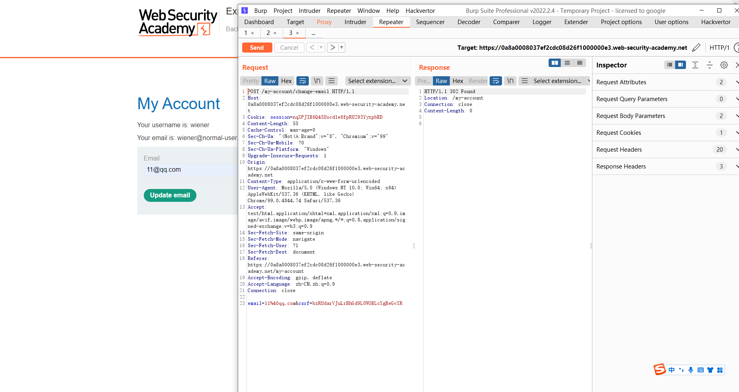The height and width of the screenshot is (392, 739).
Task: Expand Request Attributes section
Action: click(666, 82)
